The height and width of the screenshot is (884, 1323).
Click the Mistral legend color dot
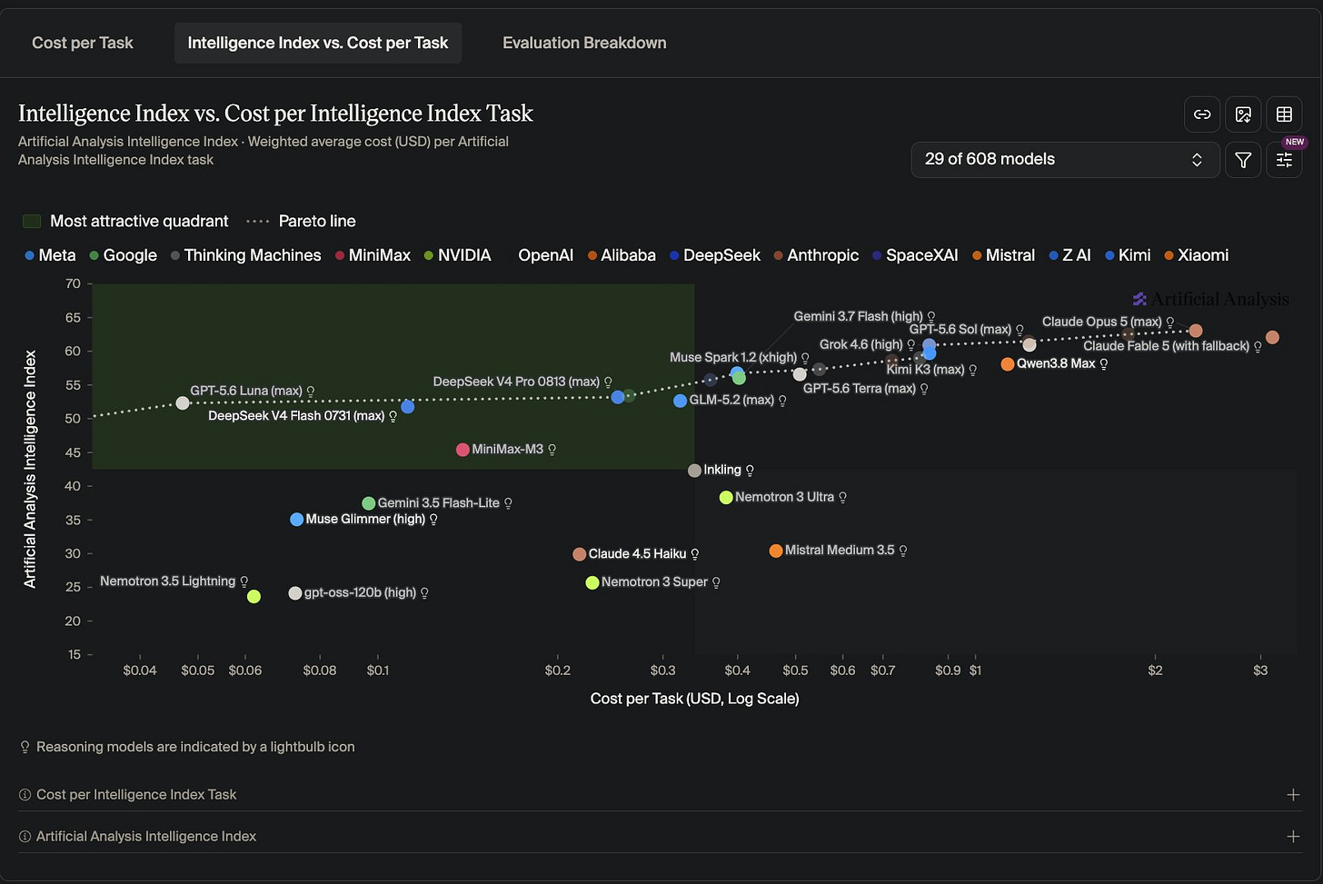coord(977,256)
